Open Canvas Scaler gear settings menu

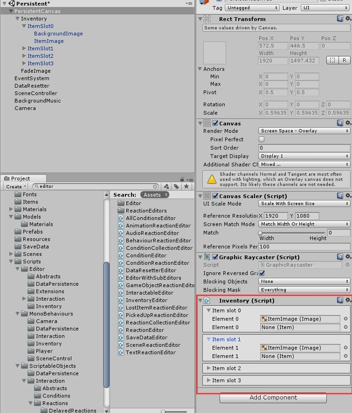tap(348, 196)
